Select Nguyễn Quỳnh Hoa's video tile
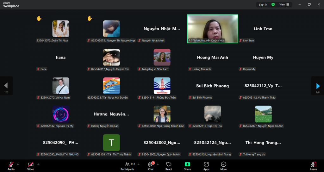This screenshot has width=324, height=172. pyautogui.click(x=212, y=28)
